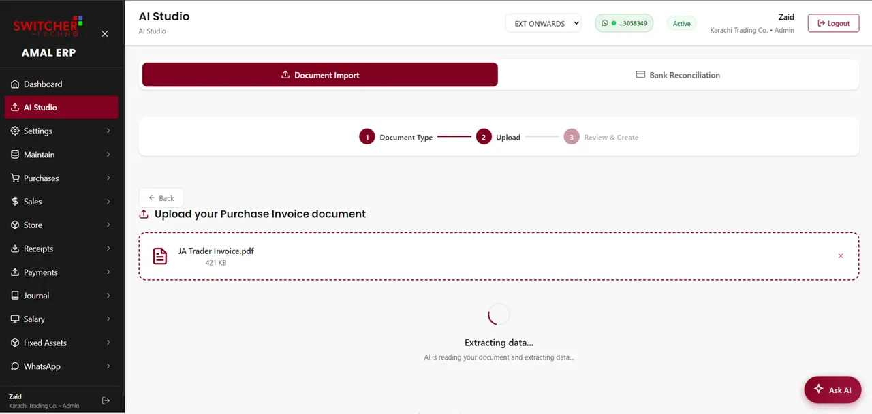Expand the Receipts menu chevron
872x414 pixels.
108,249
